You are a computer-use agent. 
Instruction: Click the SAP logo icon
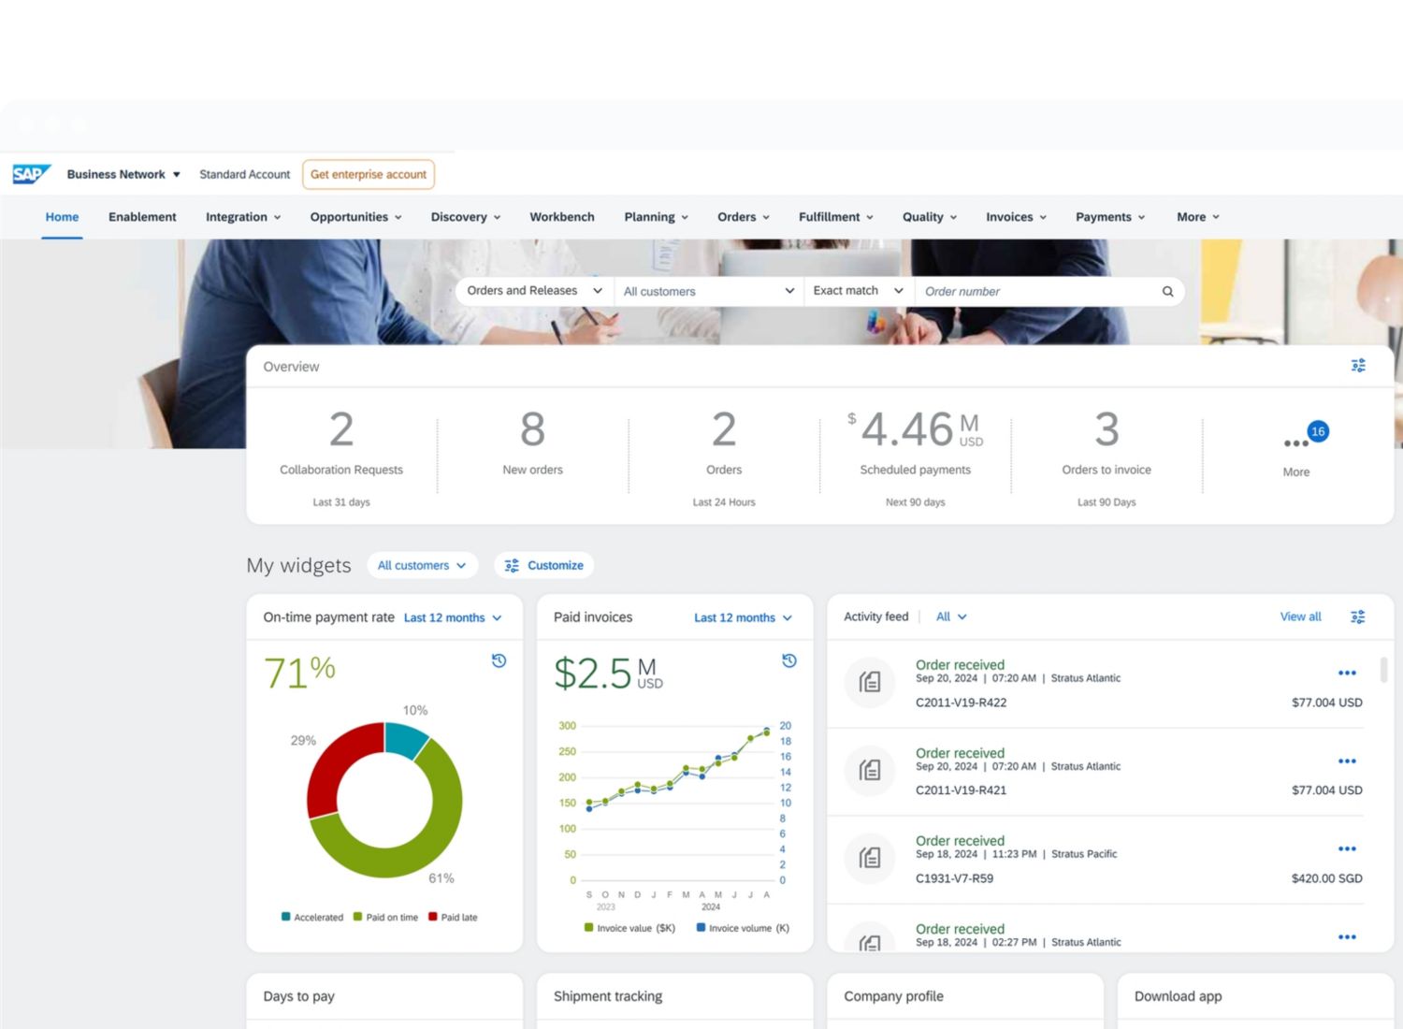31,174
